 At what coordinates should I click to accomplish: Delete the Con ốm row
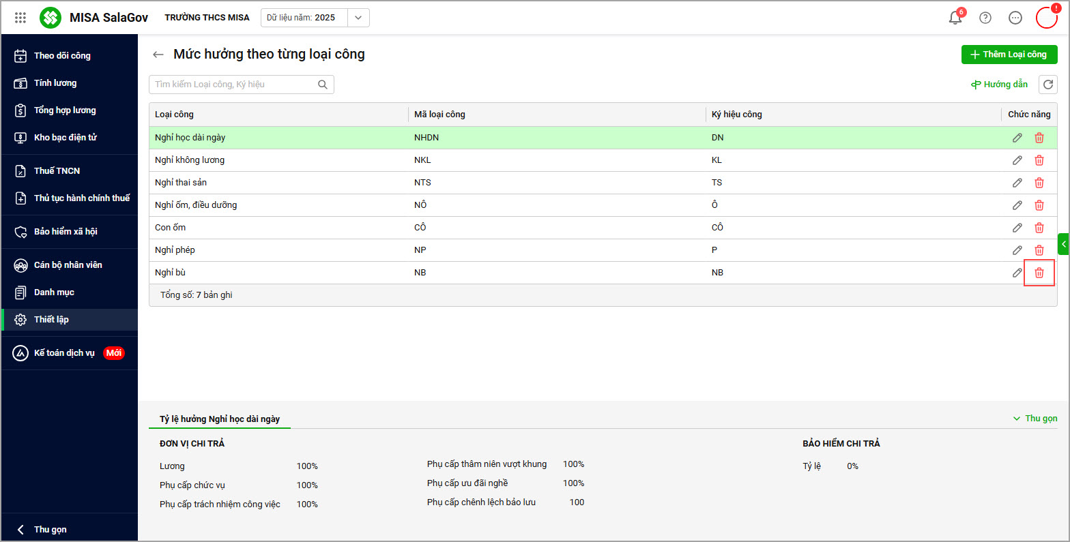point(1039,228)
